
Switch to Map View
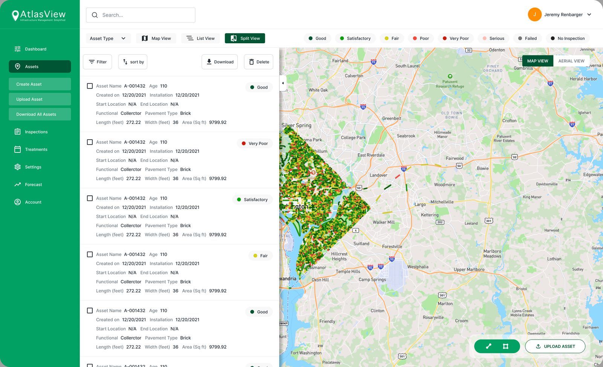coord(156,38)
